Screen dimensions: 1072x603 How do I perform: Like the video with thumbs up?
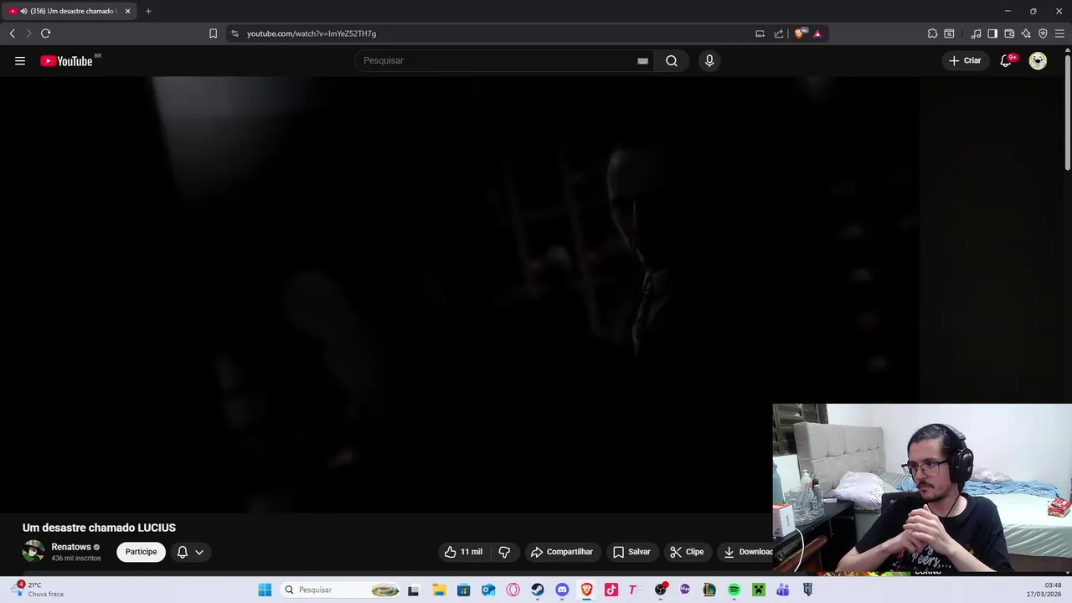[x=463, y=552]
